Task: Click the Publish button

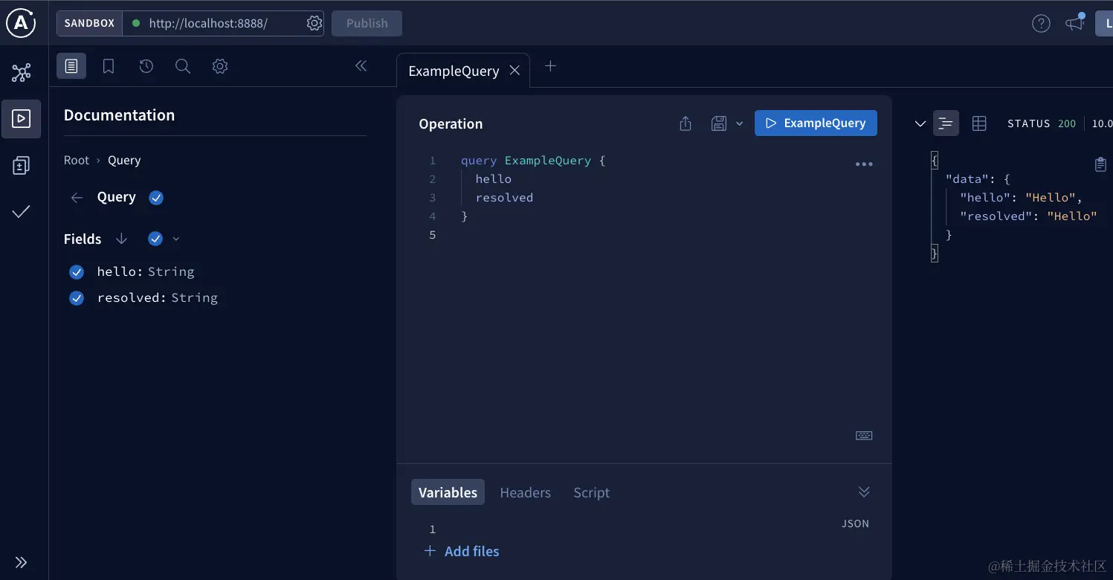Action: [x=367, y=23]
